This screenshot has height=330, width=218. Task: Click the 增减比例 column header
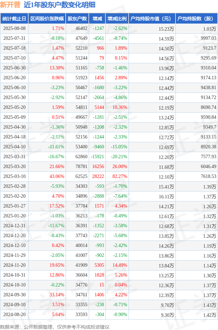point(117,19)
